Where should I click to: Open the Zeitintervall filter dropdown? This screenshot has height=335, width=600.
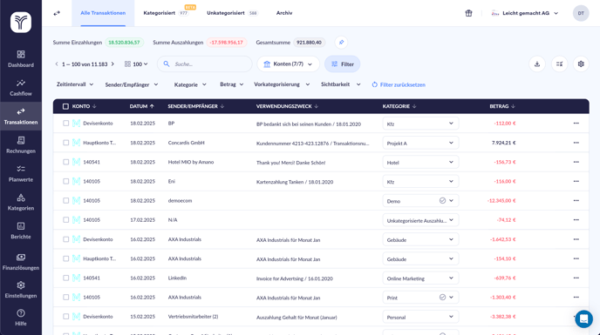pos(75,84)
